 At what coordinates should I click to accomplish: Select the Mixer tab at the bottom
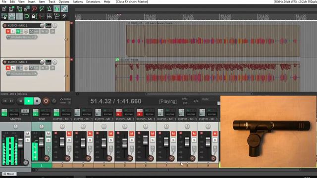pos(9,174)
